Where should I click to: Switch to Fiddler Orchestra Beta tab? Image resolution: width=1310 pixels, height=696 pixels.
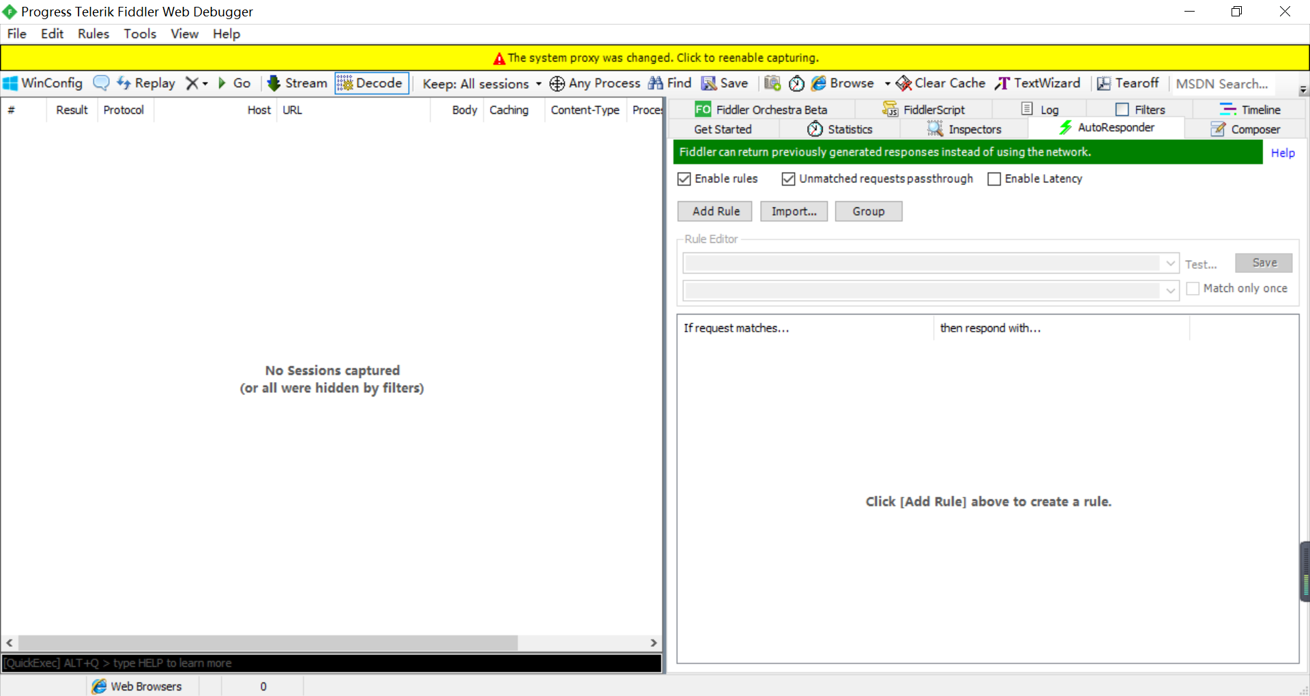point(761,109)
